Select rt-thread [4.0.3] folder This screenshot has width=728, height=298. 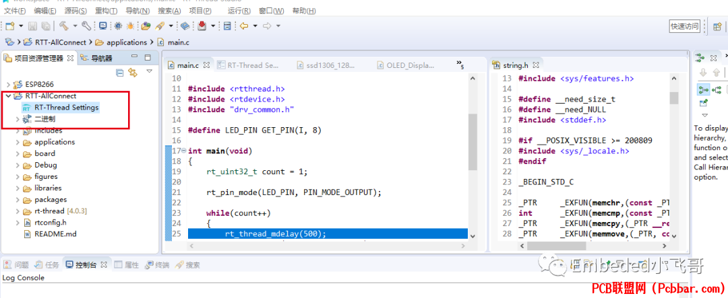coord(61,211)
